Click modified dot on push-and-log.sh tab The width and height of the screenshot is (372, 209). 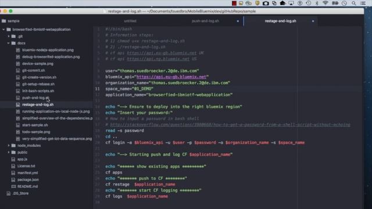(x=238, y=21)
